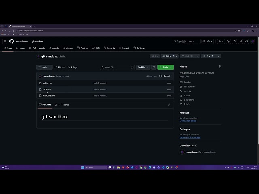Open the 0 watching link
This screenshot has height=194, width=259.
point(187,100)
